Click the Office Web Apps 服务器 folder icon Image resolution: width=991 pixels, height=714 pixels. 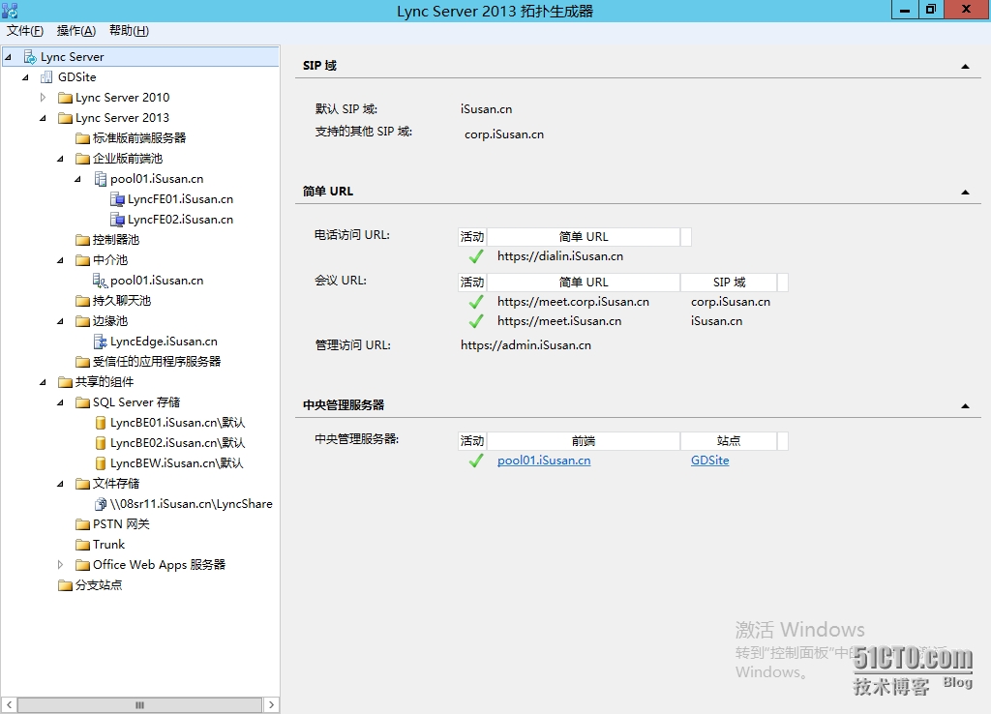click(82, 565)
